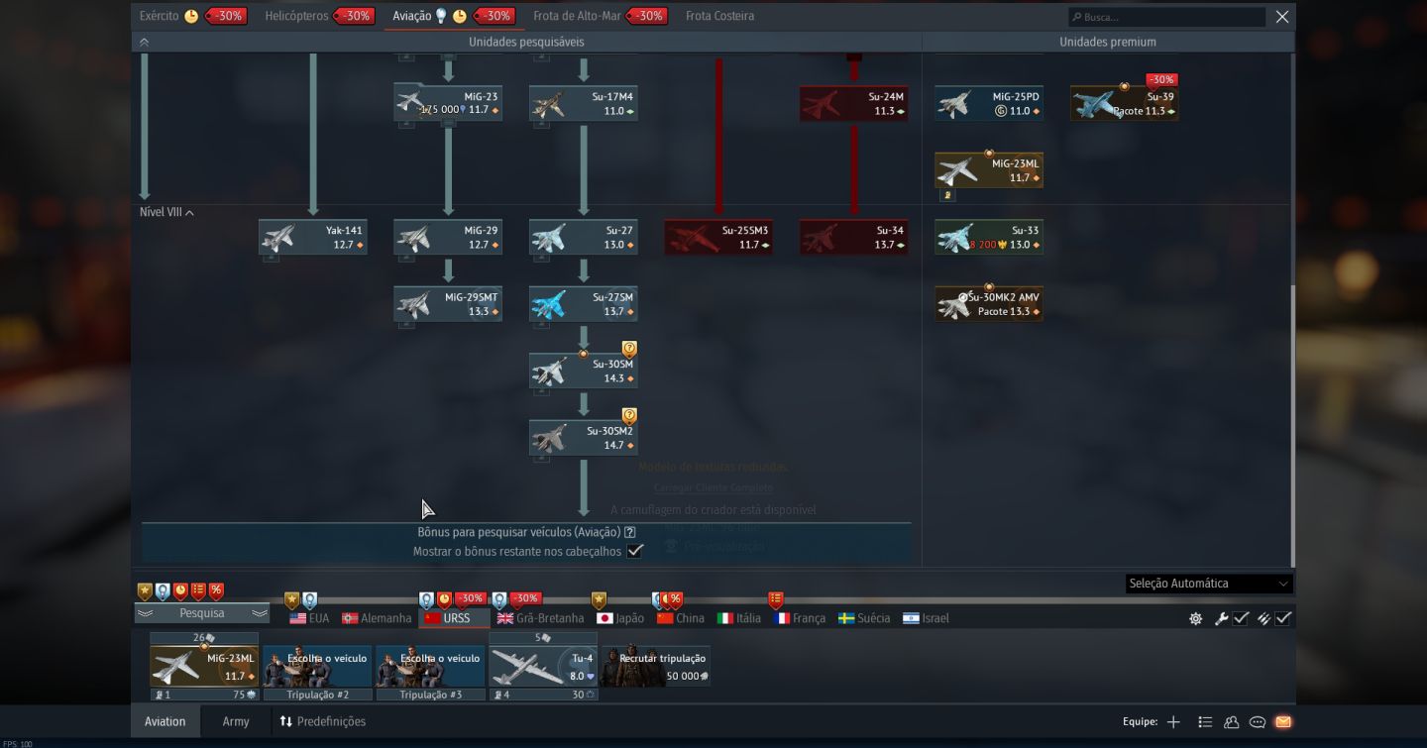
Task: Click the plus icon next to Equipe
Action: pyautogui.click(x=1173, y=721)
